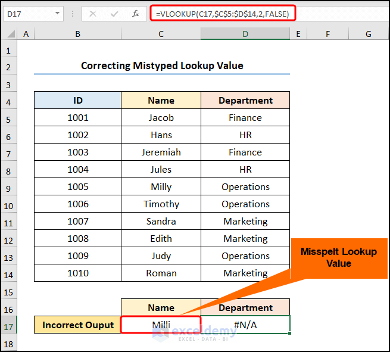
Task: Click the Department header cell in row 16
Action: [245, 307]
